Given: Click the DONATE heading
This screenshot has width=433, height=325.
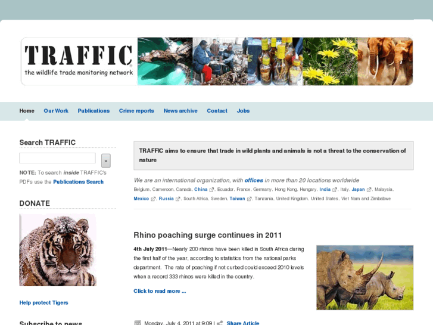Looking at the screenshot, I should click(35, 203).
